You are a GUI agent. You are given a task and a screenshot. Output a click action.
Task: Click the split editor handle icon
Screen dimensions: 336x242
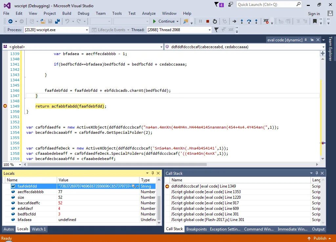click(x=323, y=53)
